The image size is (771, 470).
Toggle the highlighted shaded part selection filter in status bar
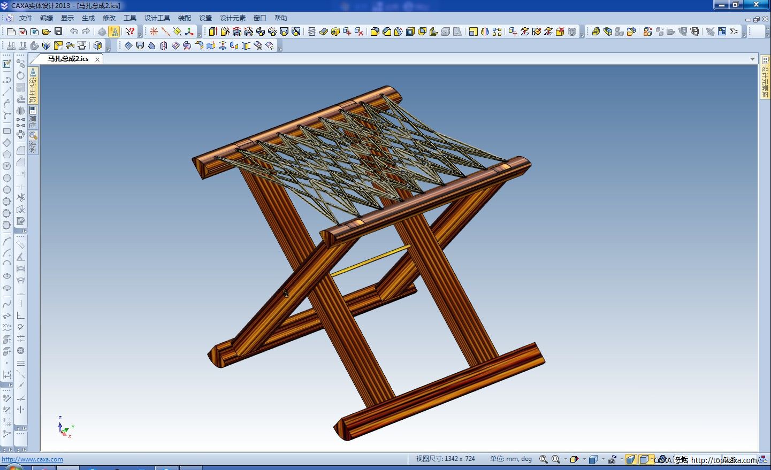point(631,459)
